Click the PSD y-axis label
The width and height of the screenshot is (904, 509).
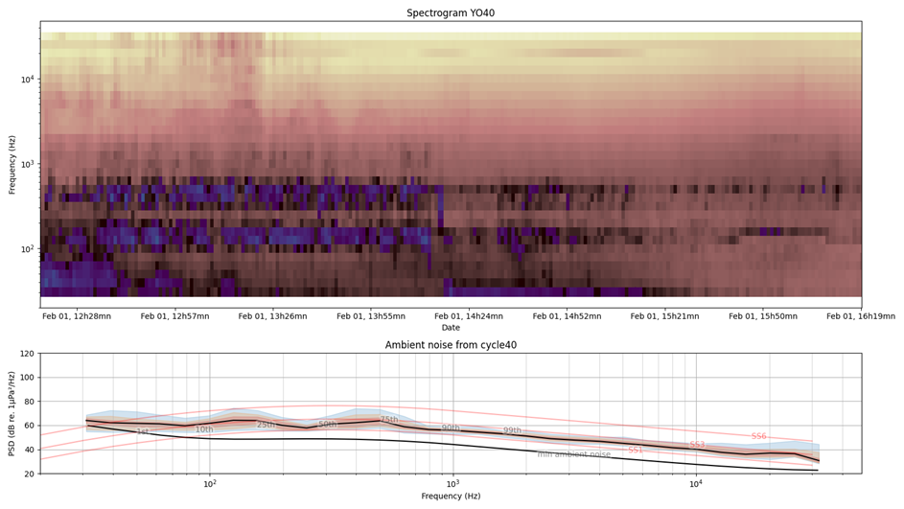[x=12, y=413]
